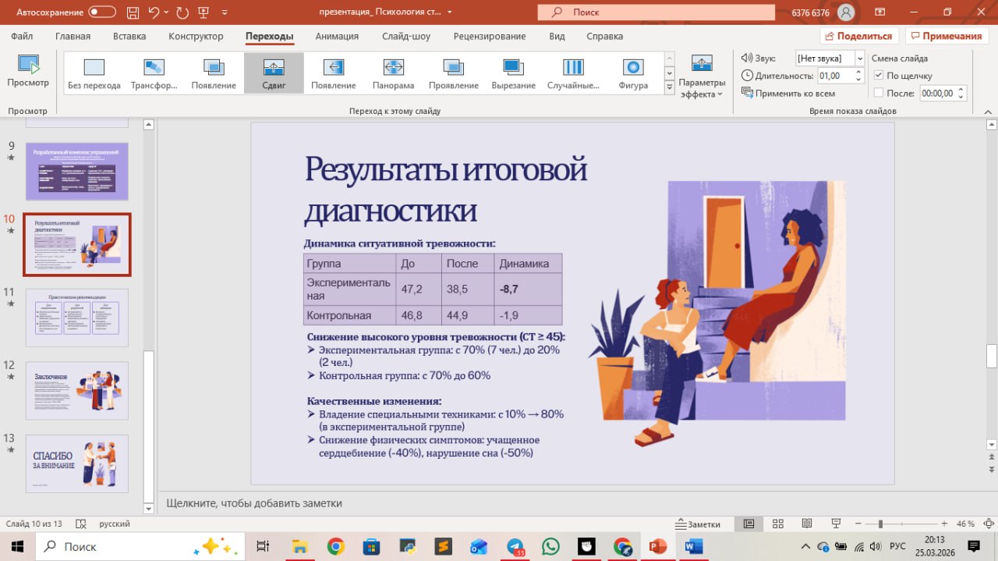Toggle the Автосохранение switch
This screenshot has height=561, width=998.
[x=102, y=12]
